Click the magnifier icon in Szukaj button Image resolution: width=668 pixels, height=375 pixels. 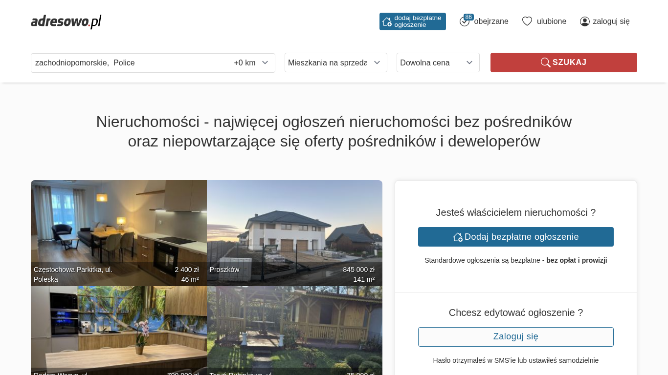[545, 62]
